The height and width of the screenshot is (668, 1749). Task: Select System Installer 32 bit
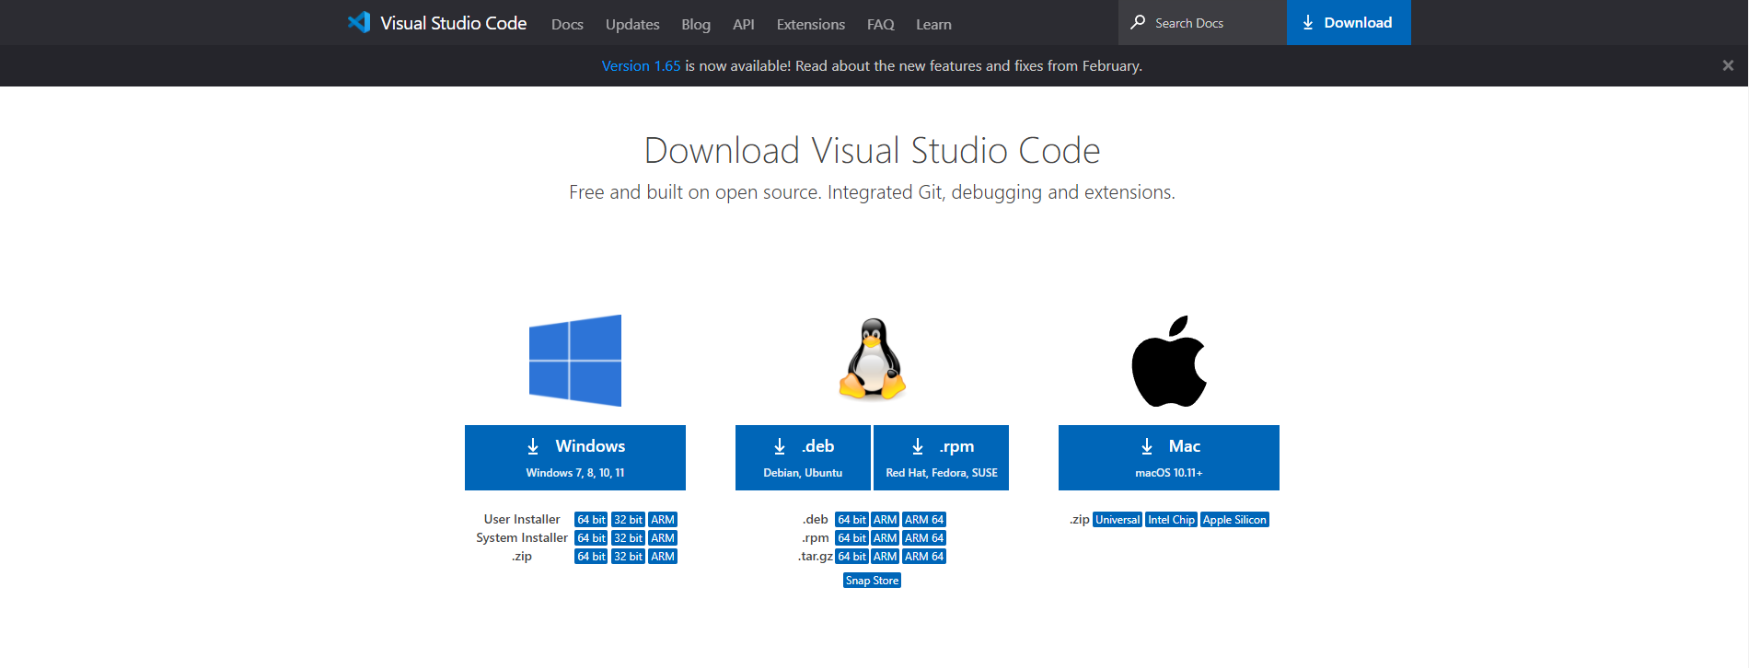(x=628, y=538)
